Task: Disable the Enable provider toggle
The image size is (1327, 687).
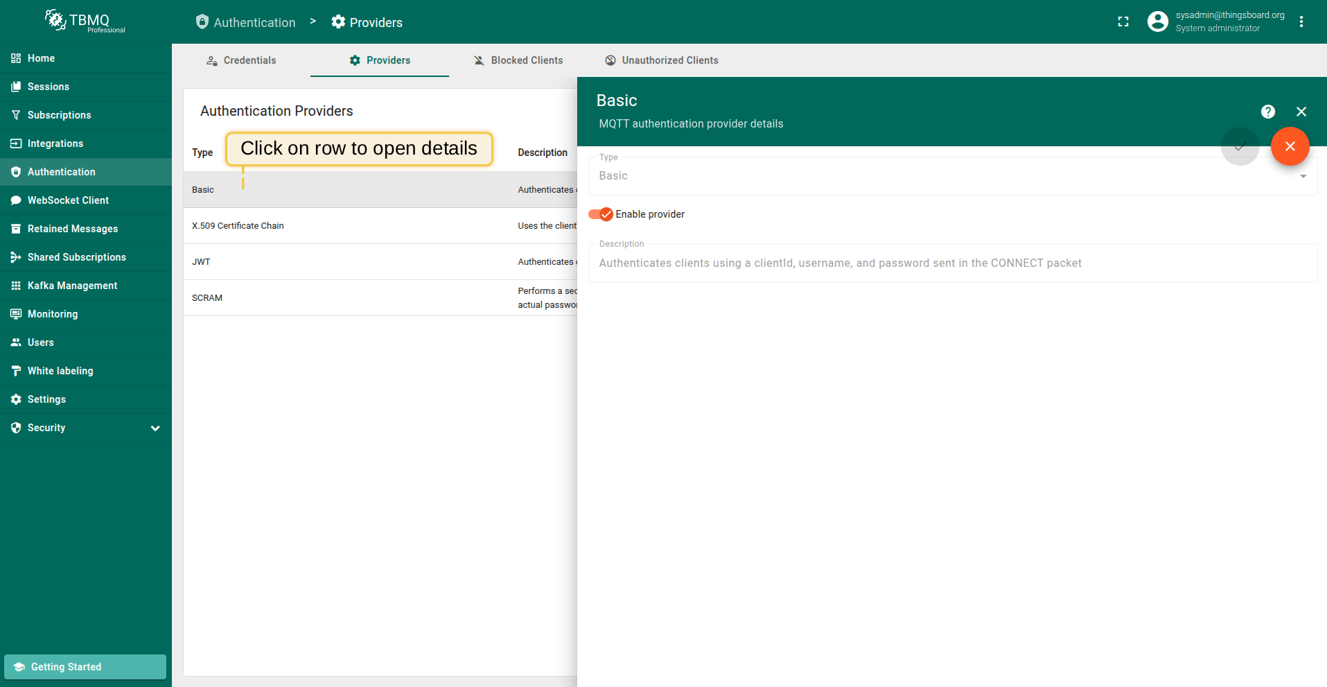Action: pyautogui.click(x=601, y=214)
